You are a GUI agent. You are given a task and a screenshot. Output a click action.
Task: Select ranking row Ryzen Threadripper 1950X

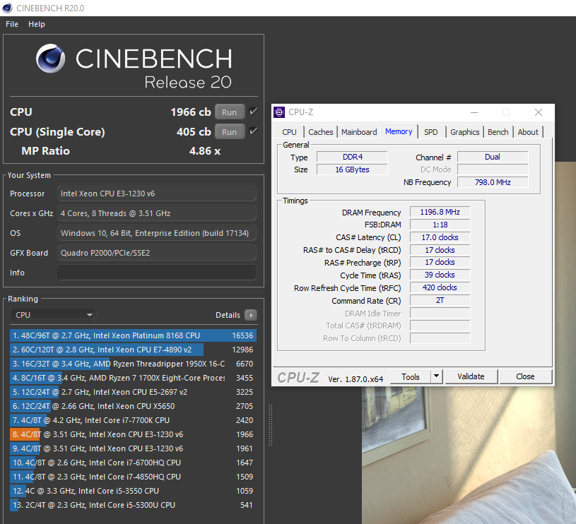[x=133, y=364]
